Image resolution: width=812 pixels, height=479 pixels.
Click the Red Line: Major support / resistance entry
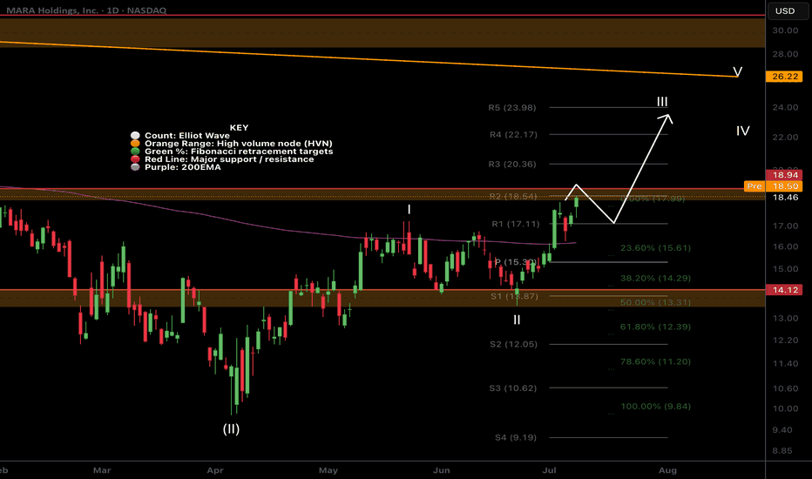click(229, 159)
